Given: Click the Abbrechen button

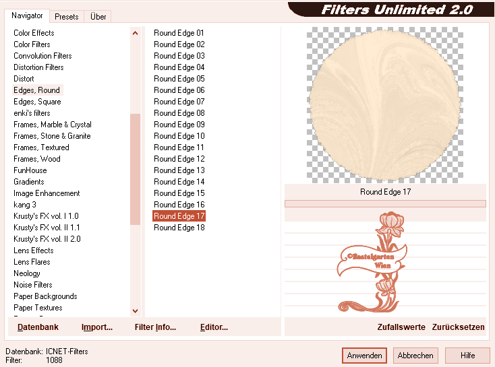Looking at the screenshot, I should tap(415, 356).
